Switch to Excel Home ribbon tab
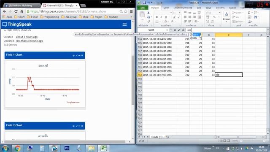Image resolution: width=270 pixels, height=152 pixels. [x=155, y=8]
